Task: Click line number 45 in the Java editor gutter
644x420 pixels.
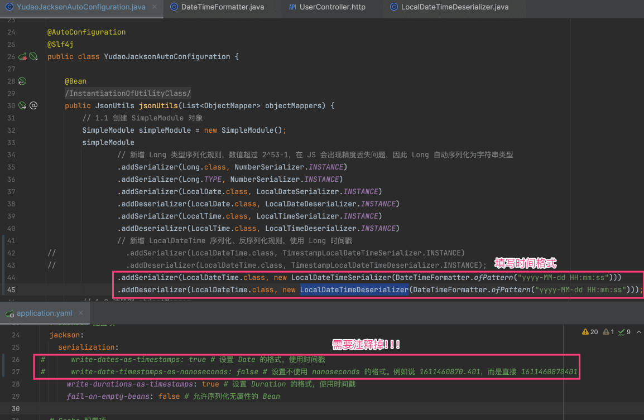Action: click(12, 289)
